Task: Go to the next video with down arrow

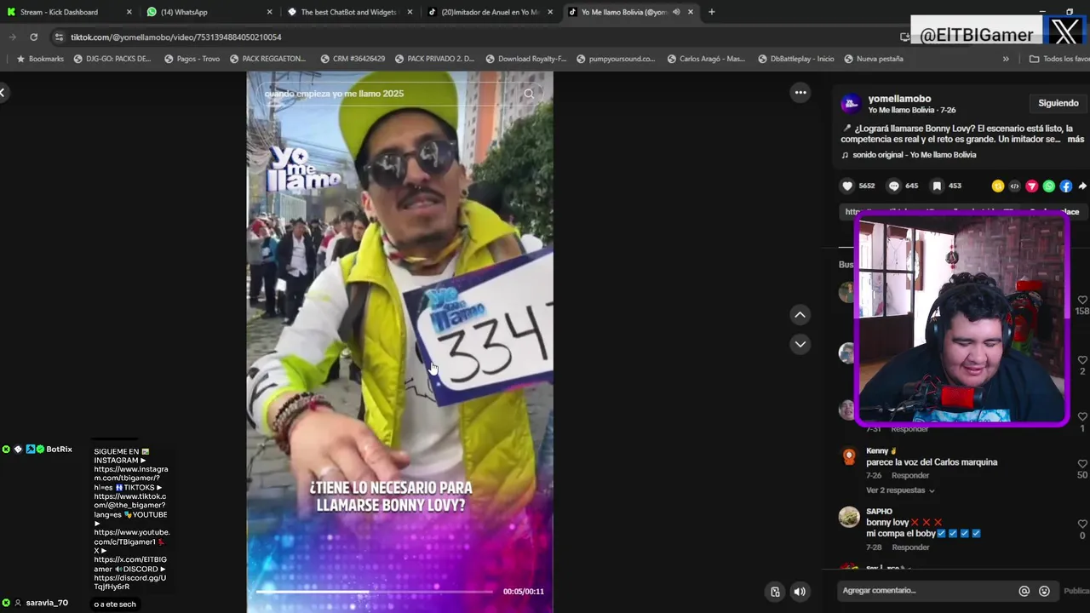Action: pyautogui.click(x=800, y=344)
